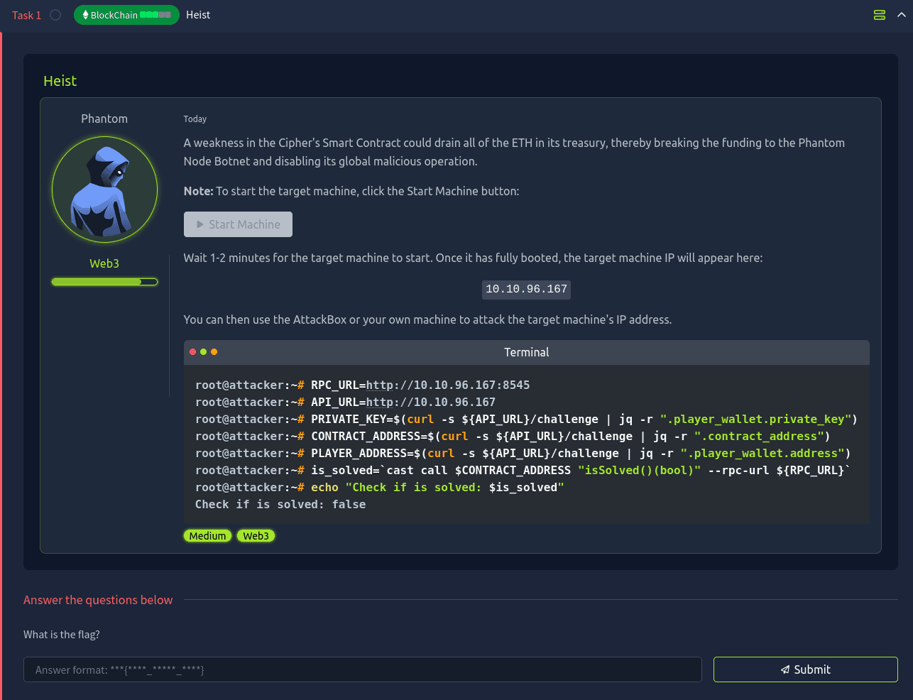Screen dimensions: 913x700
Task: Click the Web3 tag below the terminal
Action: (256, 536)
